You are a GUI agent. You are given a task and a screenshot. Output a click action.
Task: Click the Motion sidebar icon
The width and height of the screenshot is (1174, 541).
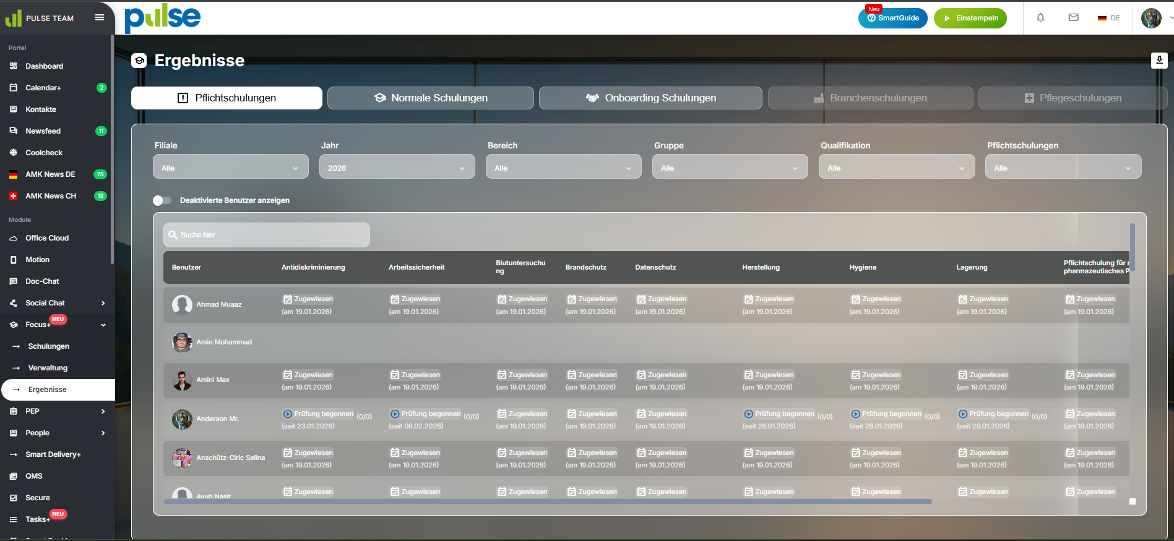point(14,260)
